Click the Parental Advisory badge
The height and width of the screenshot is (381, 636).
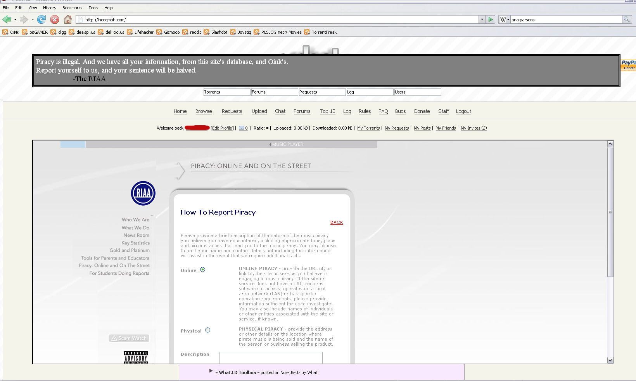(x=136, y=357)
